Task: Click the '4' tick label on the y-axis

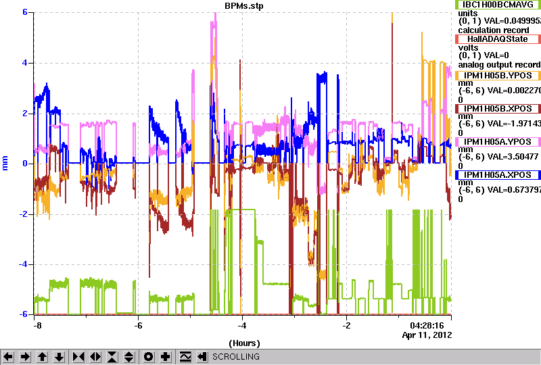Action: click(25, 63)
